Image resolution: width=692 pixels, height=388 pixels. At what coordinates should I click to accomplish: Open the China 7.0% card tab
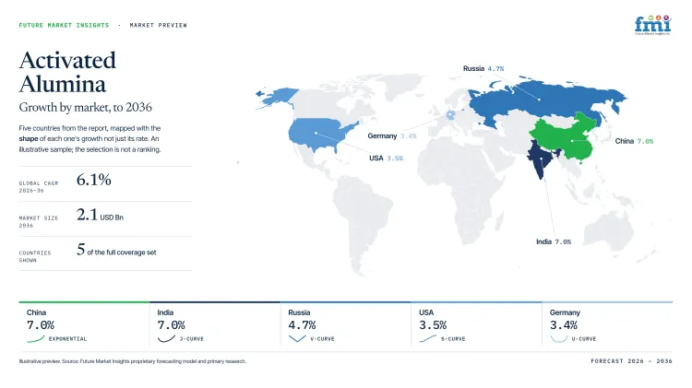[x=84, y=324]
